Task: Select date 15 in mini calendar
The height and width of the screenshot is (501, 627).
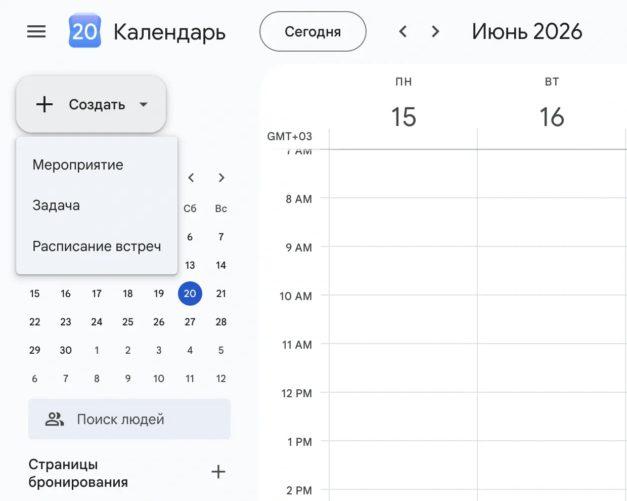Action: [35, 294]
